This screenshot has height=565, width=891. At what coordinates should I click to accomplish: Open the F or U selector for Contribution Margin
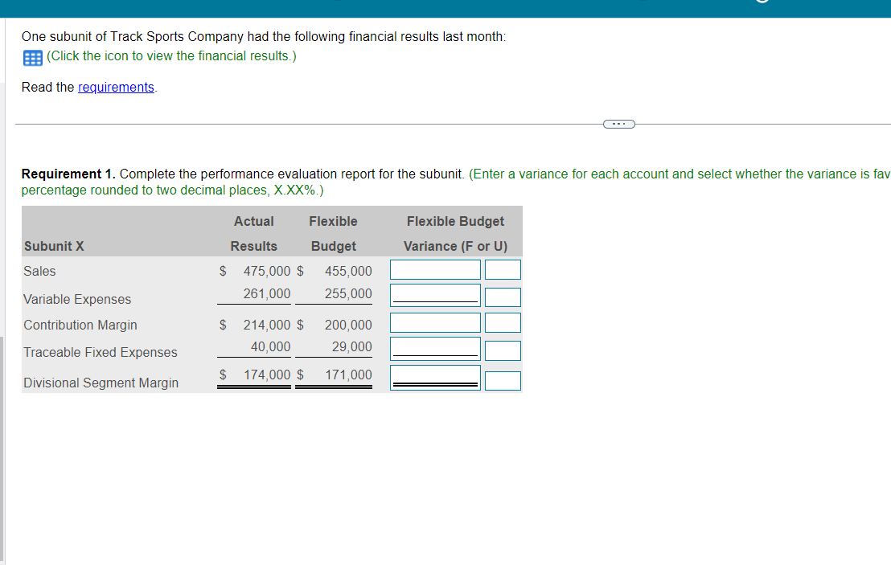pos(503,322)
